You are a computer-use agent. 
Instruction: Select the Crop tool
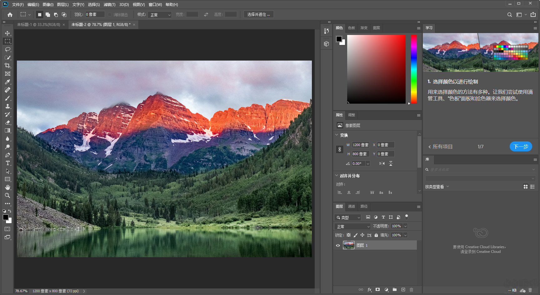coord(7,66)
